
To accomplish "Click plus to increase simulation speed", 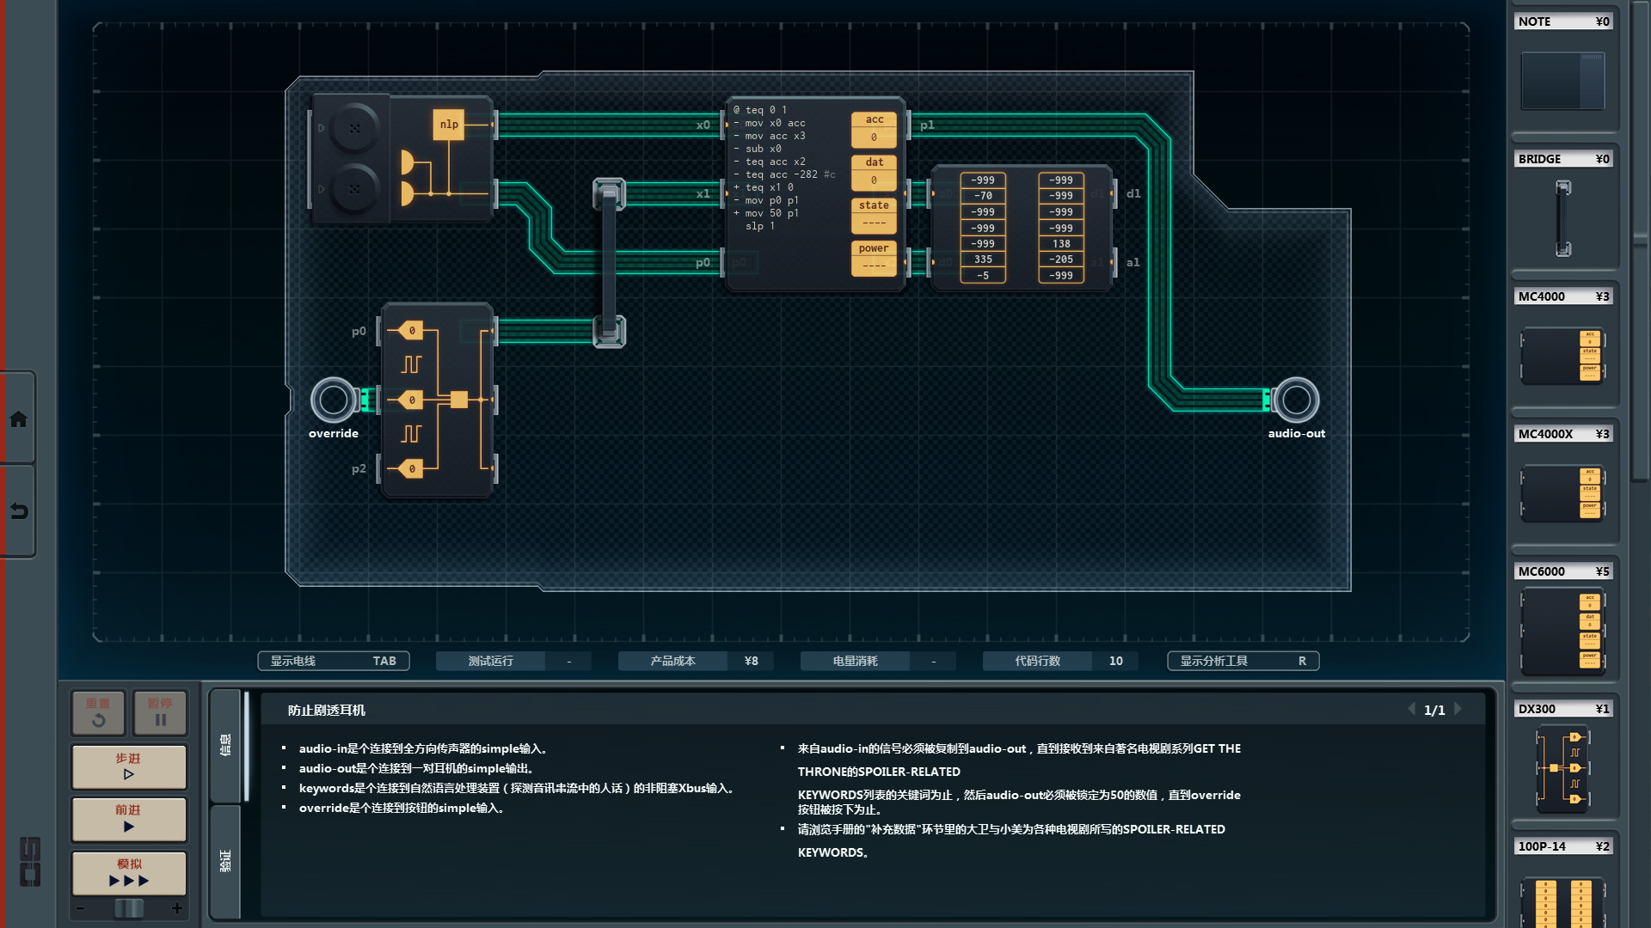I will 177,908.
